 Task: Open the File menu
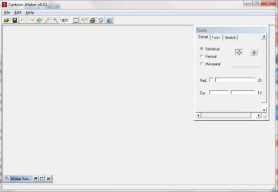tap(7, 13)
